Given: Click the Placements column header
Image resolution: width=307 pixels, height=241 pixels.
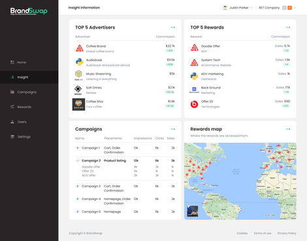Looking at the screenshot, I should [113, 138].
